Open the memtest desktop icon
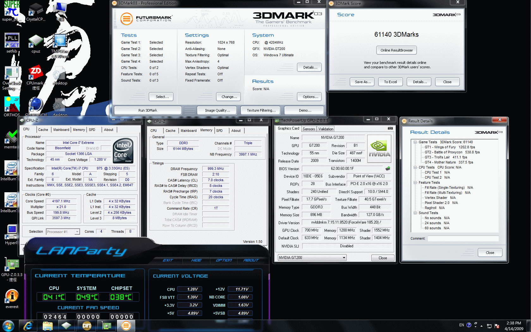Screen dimensions: 531x332 tap(11, 140)
